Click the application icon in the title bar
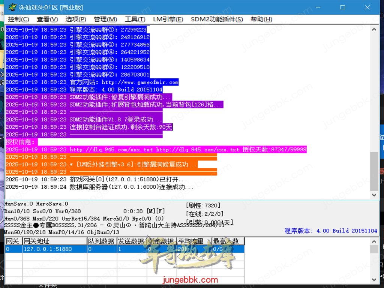384x288 pixels. (x=12, y=7)
